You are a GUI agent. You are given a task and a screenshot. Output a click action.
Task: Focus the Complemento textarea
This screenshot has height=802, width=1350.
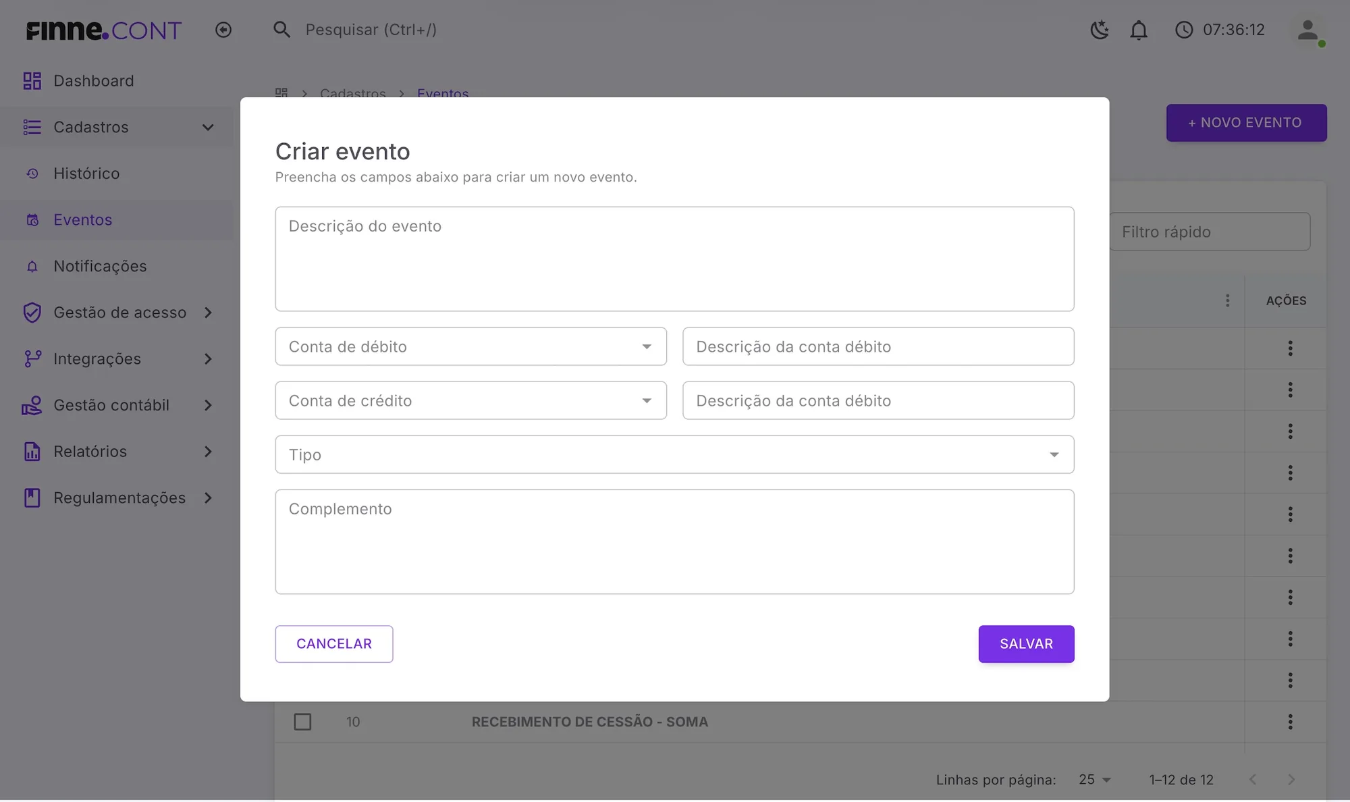(x=674, y=541)
